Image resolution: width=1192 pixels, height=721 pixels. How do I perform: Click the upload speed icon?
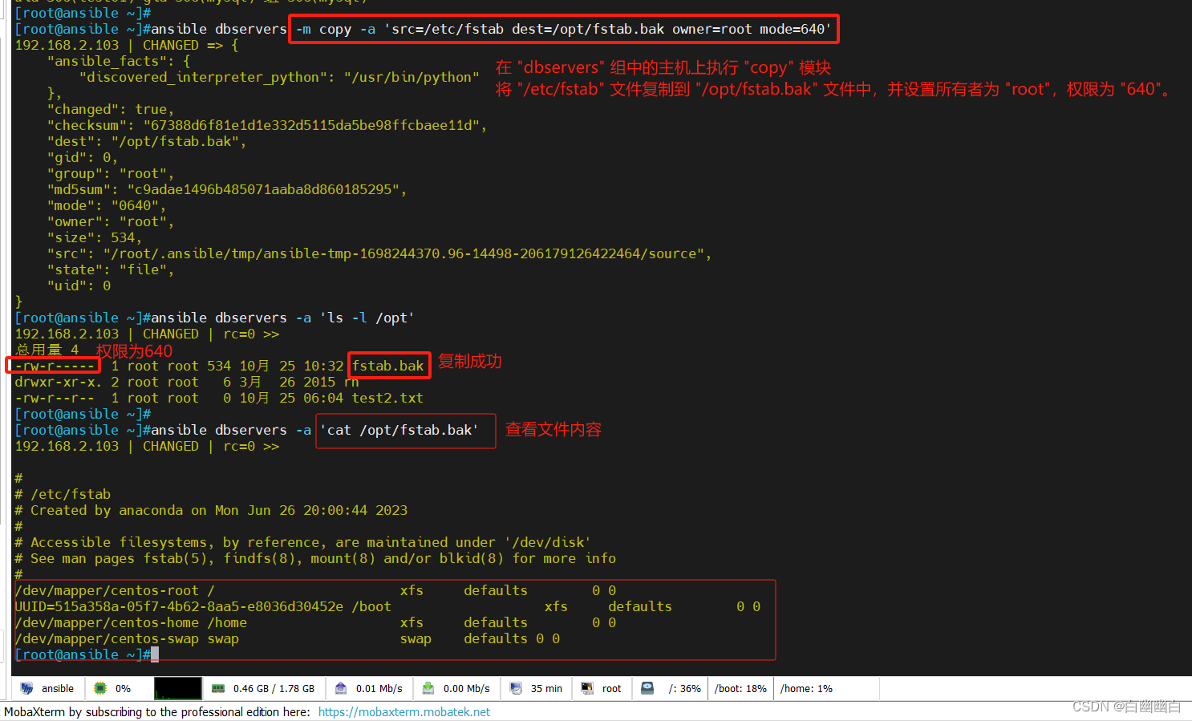341,688
